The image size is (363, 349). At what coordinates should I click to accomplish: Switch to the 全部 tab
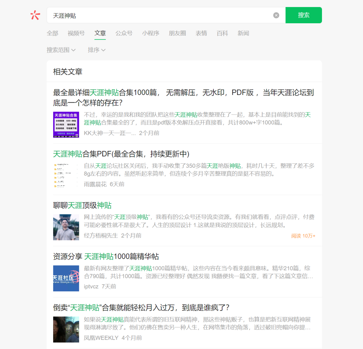[x=52, y=33]
